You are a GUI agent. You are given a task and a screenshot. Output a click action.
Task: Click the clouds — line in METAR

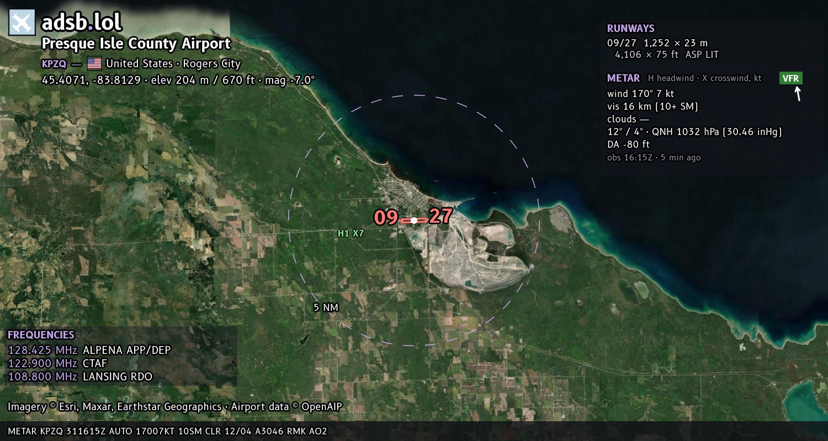tap(628, 119)
